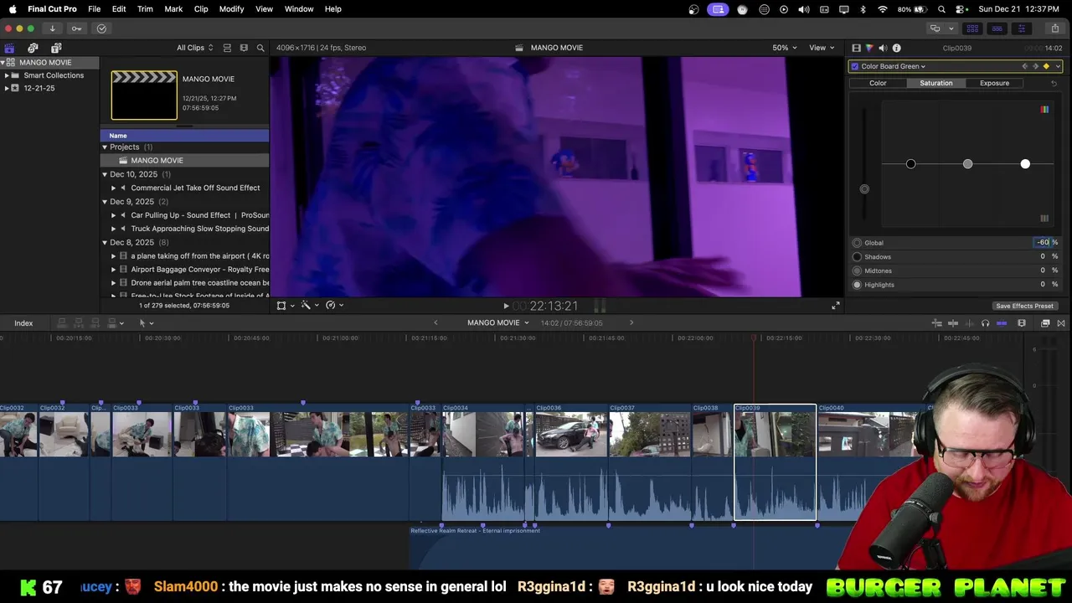Open the Transitions browser icon in timeline
This screenshot has width=1072, height=603.
point(1061,323)
